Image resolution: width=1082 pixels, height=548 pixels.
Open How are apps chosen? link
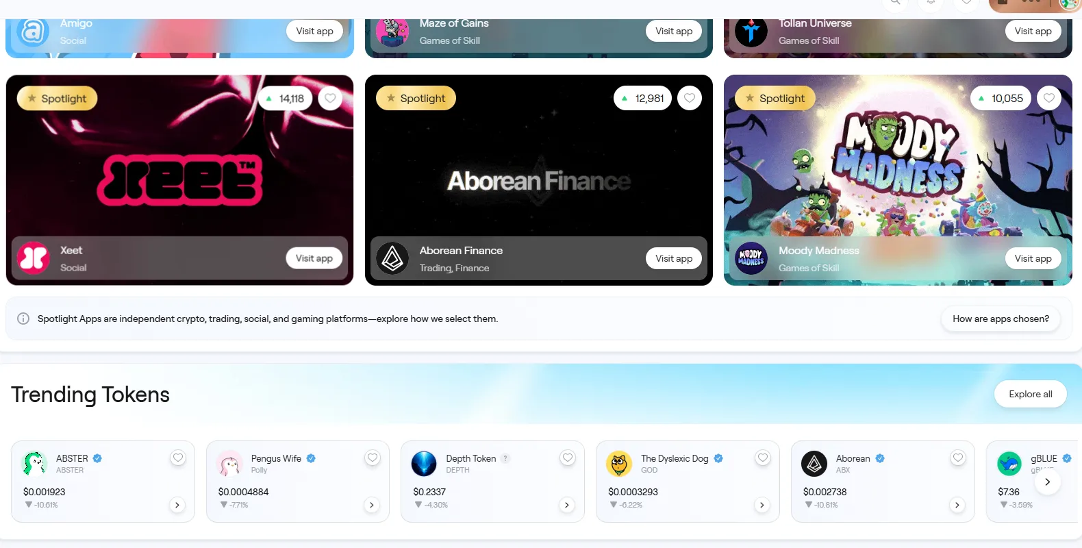[x=1001, y=319]
